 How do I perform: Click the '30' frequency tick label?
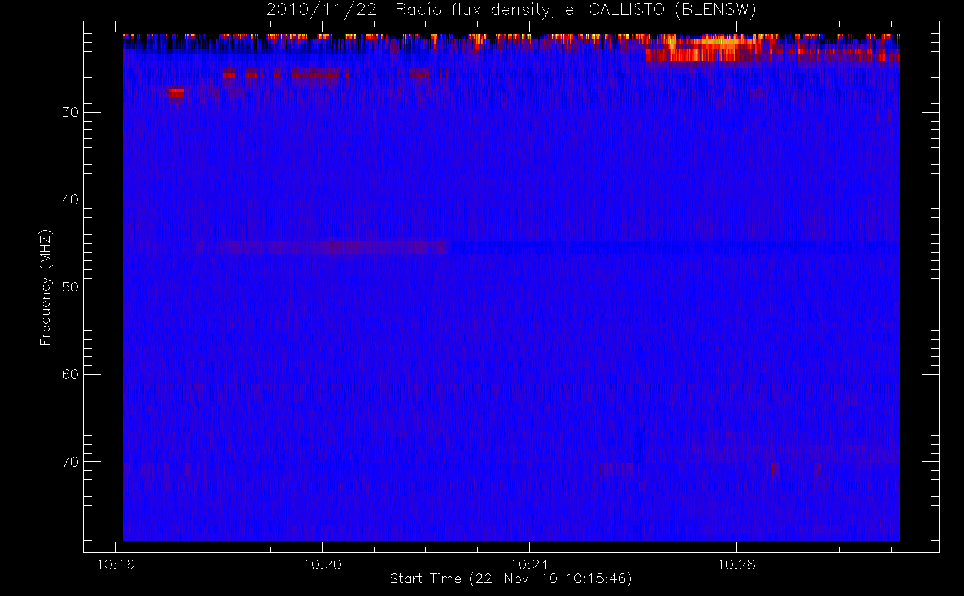pyautogui.click(x=70, y=113)
